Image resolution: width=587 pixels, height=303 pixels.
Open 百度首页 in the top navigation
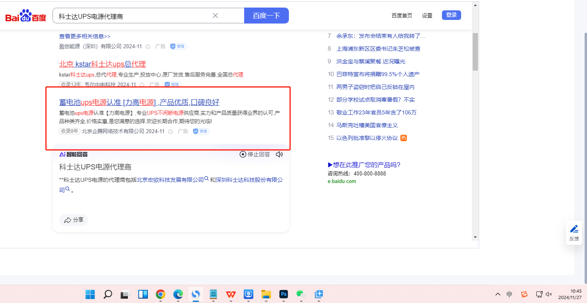402,16
